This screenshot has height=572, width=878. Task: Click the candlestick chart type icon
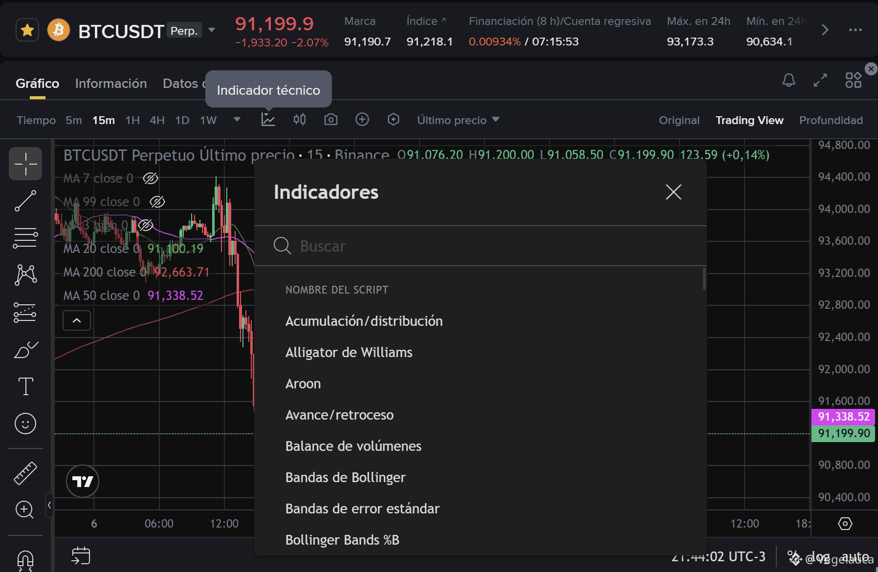pyautogui.click(x=299, y=120)
